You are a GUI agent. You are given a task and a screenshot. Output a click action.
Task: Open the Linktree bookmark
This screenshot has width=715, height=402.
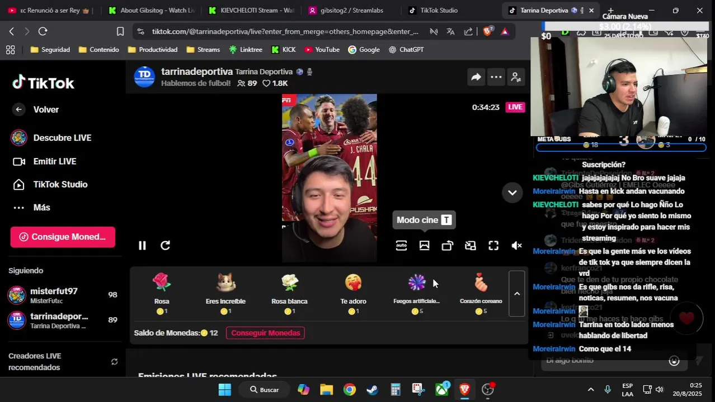coord(246,50)
